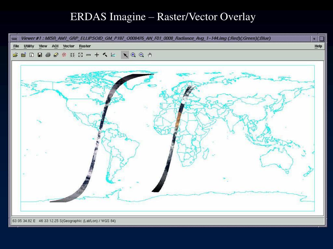The image size is (333, 249).
Task: Click the Save floppy disk icon
Action: click(x=40, y=55)
